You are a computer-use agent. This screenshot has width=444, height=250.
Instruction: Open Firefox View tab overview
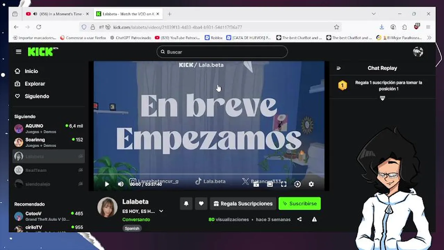[x=15, y=14]
